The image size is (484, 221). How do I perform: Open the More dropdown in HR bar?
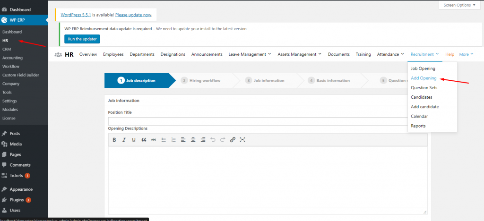tap(466, 54)
